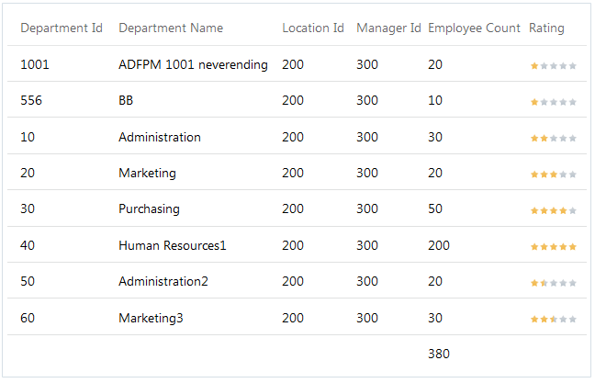
Task: Click the Location Id column header
Action: coord(313,28)
